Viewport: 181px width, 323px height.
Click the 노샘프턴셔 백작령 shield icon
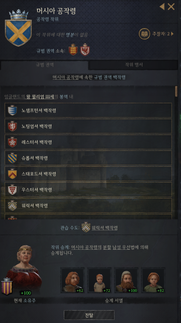click(12, 110)
